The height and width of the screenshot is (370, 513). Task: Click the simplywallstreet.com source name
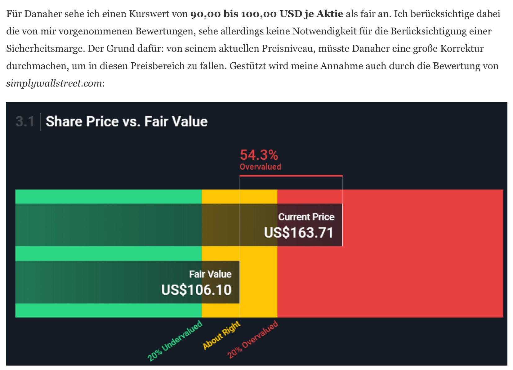[x=54, y=83]
